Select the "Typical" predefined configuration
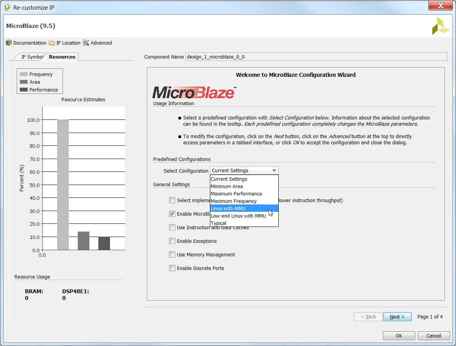The width and height of the screenshot is (456, 346). pos(218,223)
